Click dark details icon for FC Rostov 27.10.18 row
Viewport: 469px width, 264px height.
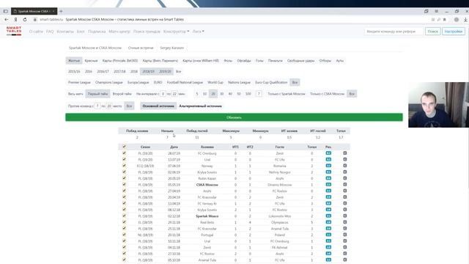point(345,254)
